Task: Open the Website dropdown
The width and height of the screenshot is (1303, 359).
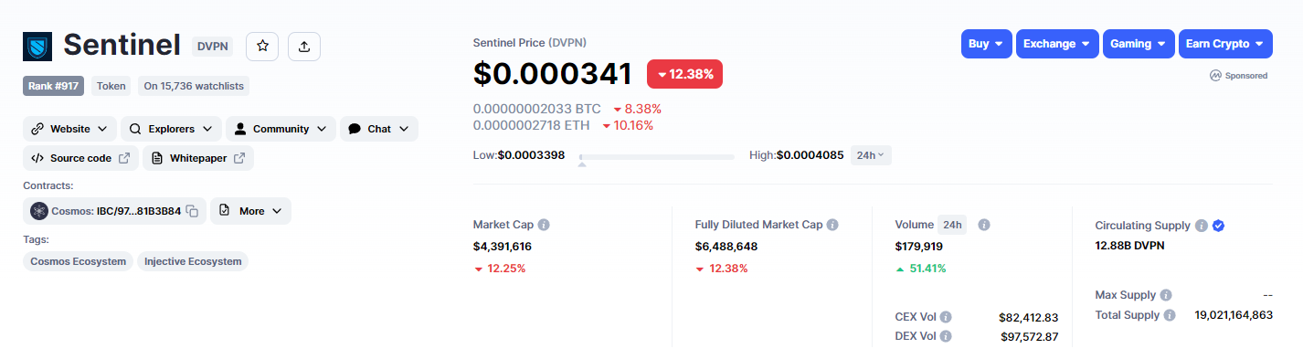Action: click(70, 129)
